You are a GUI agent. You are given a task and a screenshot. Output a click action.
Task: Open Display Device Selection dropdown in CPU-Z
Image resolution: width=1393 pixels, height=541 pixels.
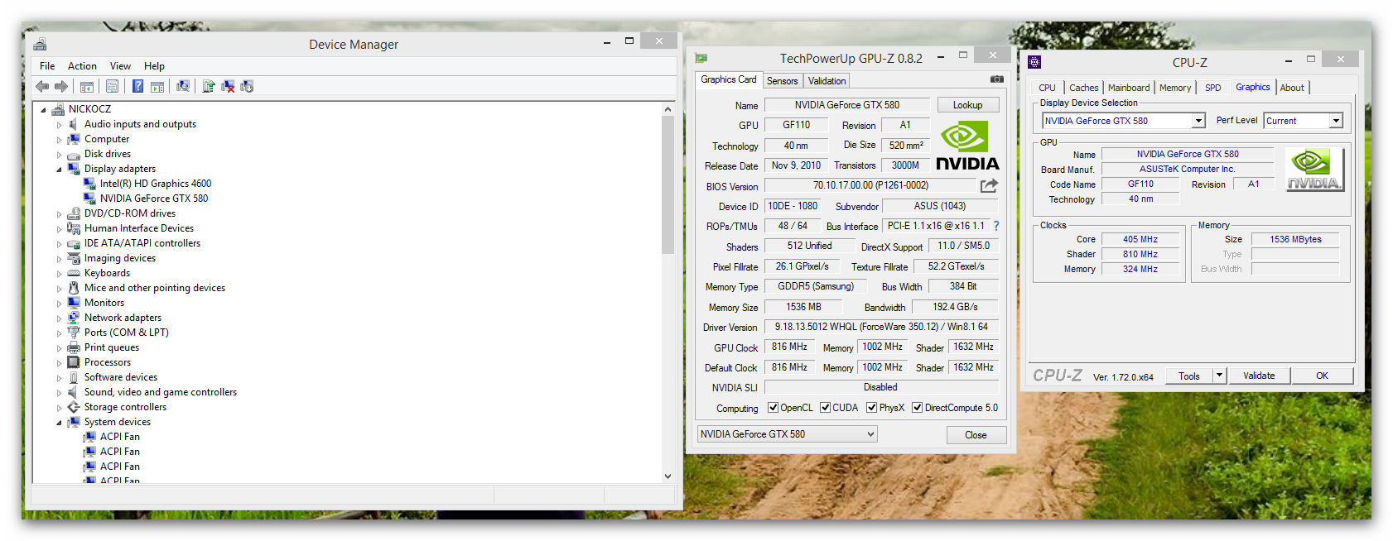pos(1198,121)
